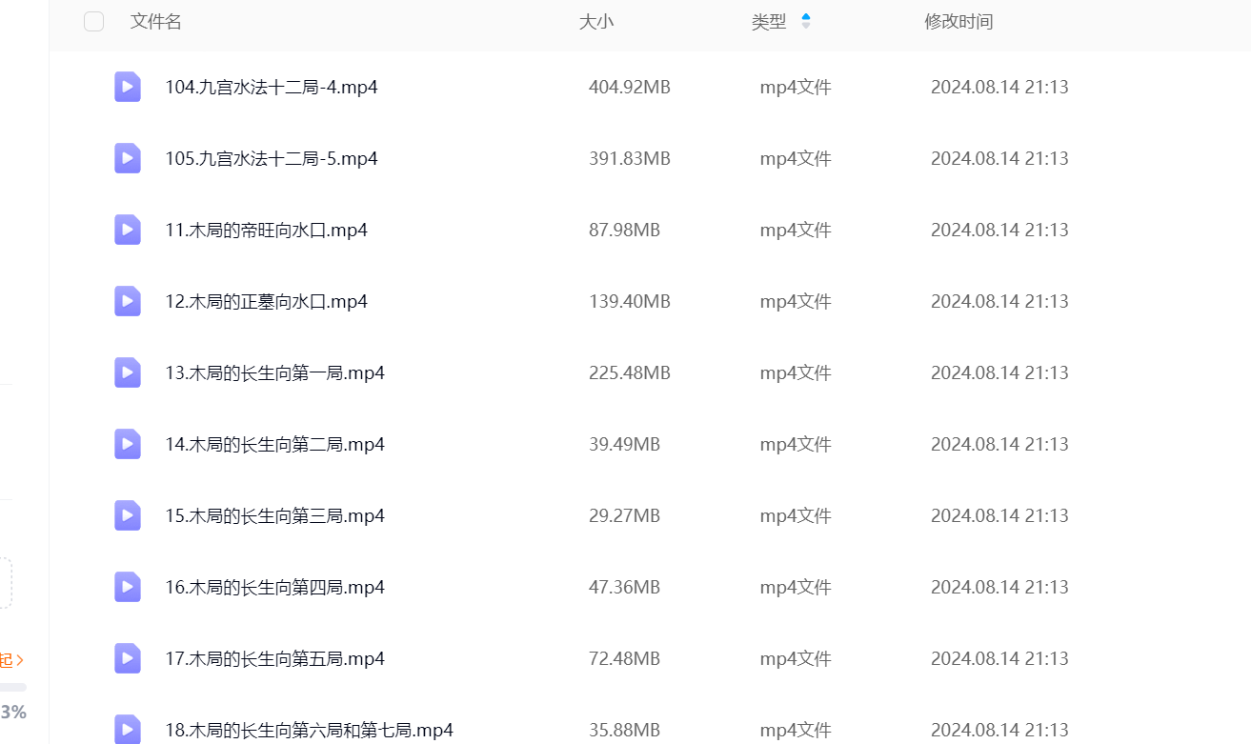1251x744 pixels.
Task: Click the video icon beside 11.木局的帝旺向水口.mp4
Action: tap(128, 230)
